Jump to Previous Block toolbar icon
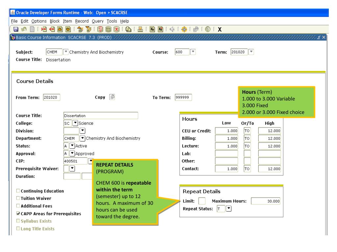The width and height of the screenshot is (337, 252). [80, 29]
